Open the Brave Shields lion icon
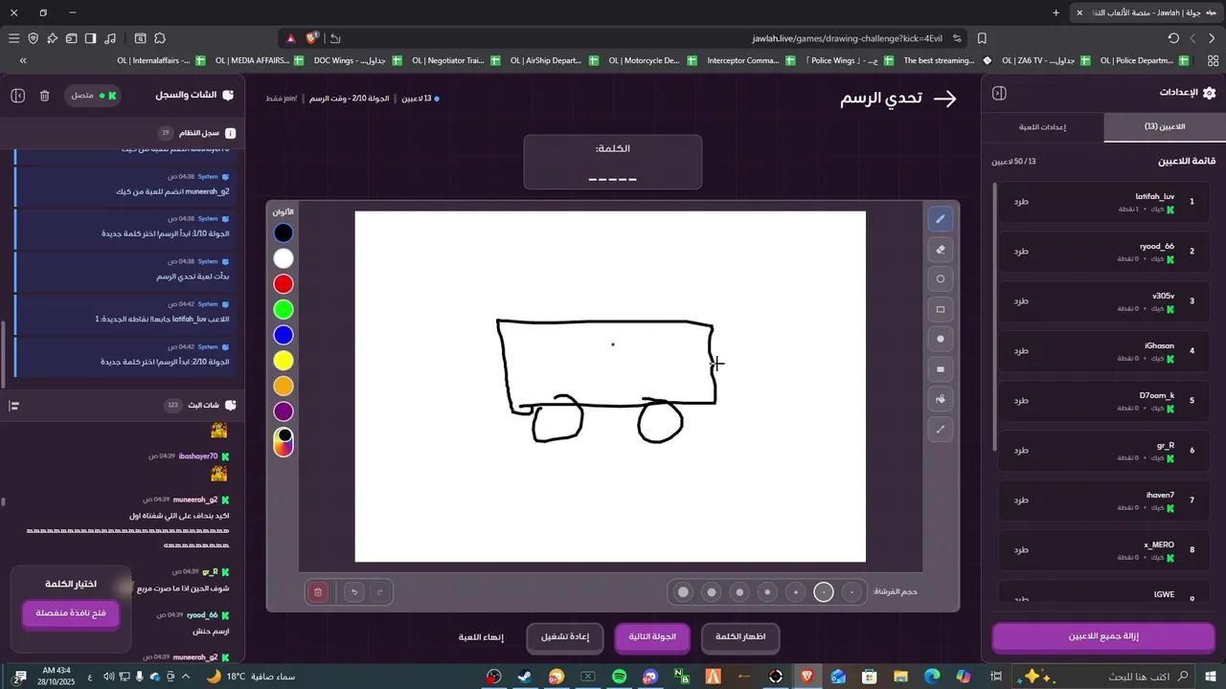This screenshot has height=689, width=1226. point(312,38)
